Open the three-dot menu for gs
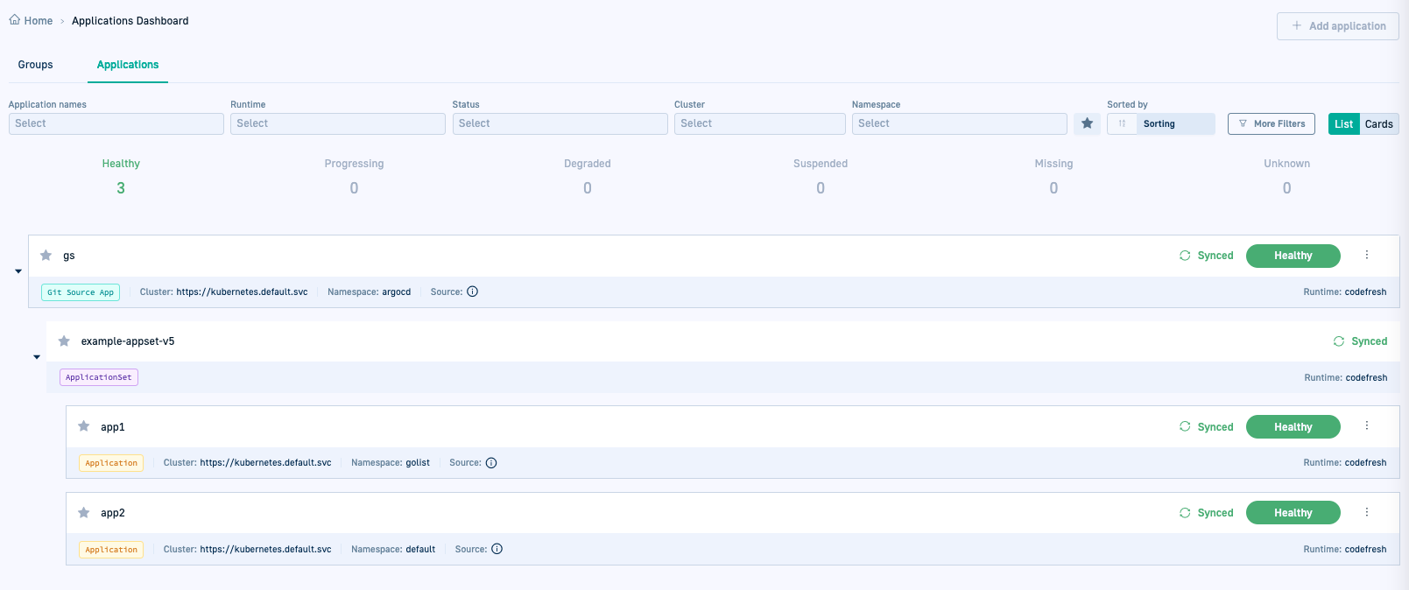This screenshot has width=1409, height=590. coord(1366,255)
